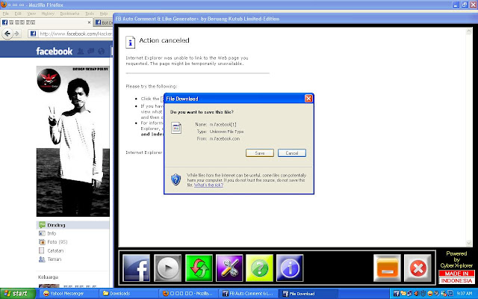Image resolution: width=478 pixels, height=299 pixels.
Task: Click the Facebook logo button in the bottom toolbar
Action: [136, 268]
